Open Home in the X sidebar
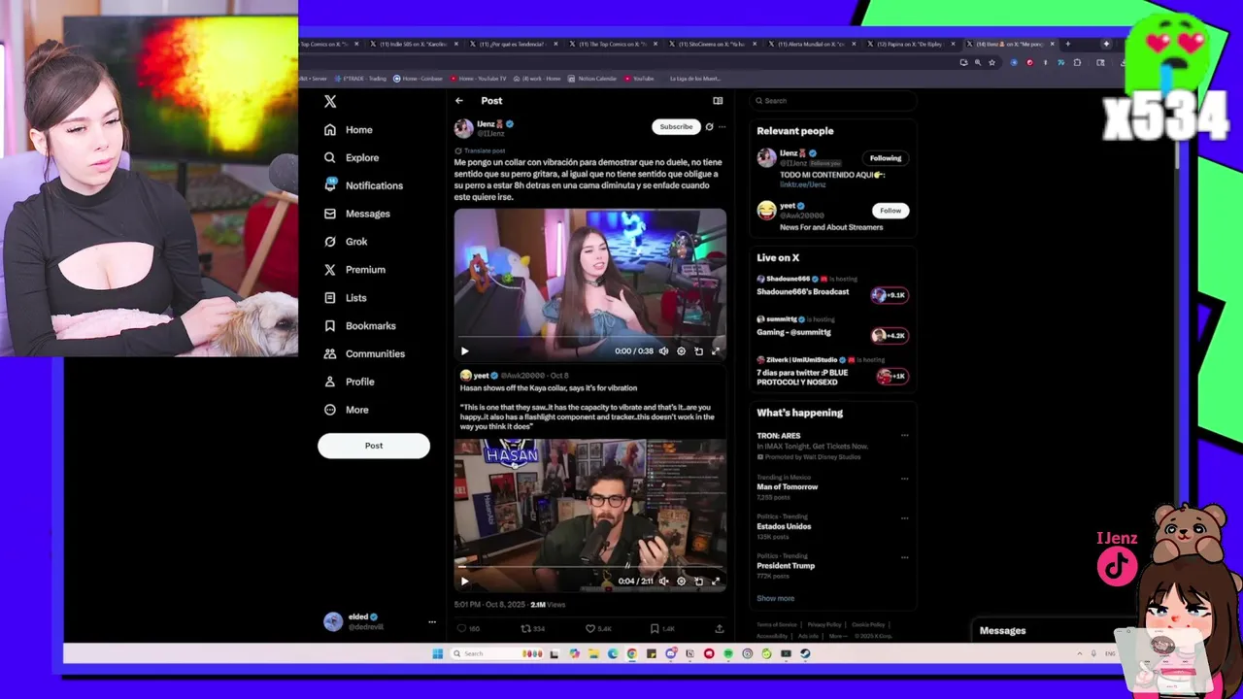Screen dimensions: 1243x699 tap(349, 129)
